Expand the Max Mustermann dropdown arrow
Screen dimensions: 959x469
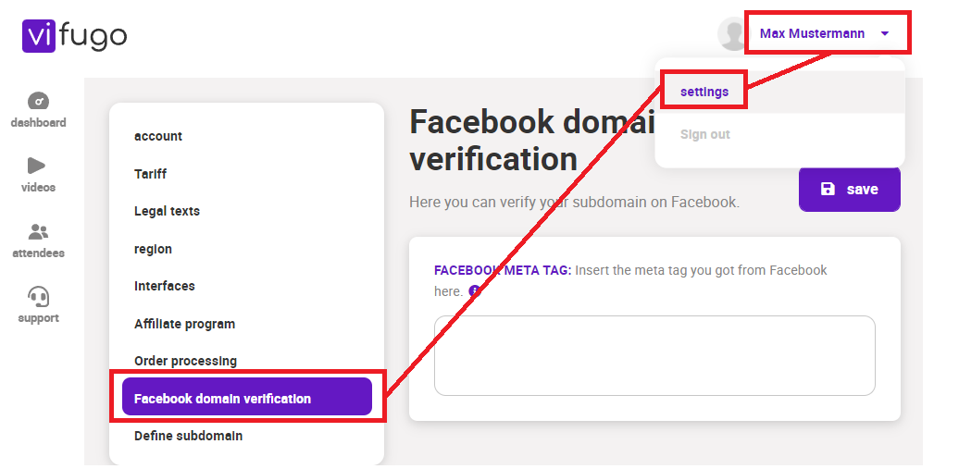coord(884,33)
